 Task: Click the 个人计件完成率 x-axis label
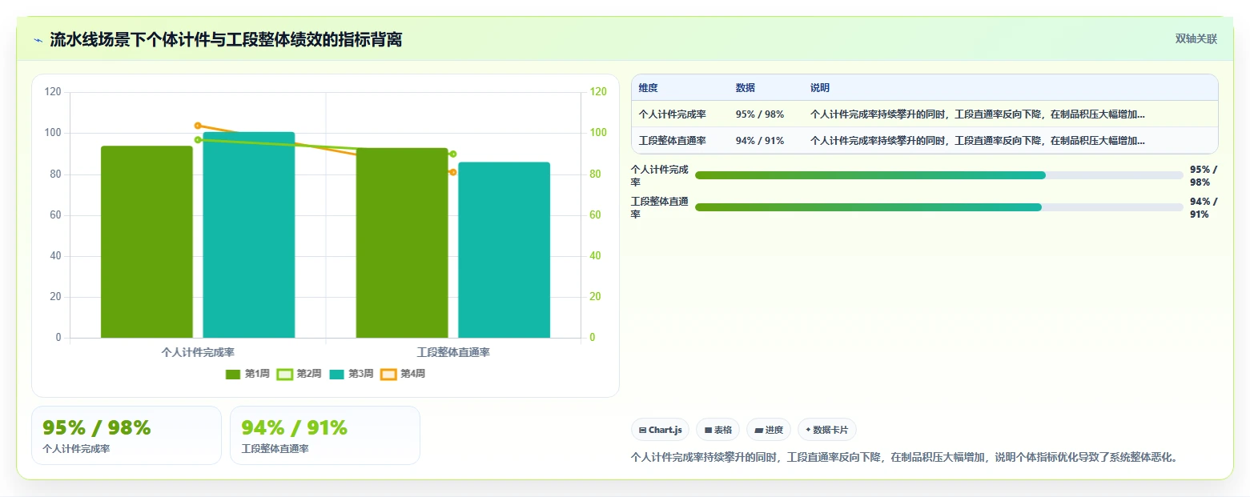(198, 352)
